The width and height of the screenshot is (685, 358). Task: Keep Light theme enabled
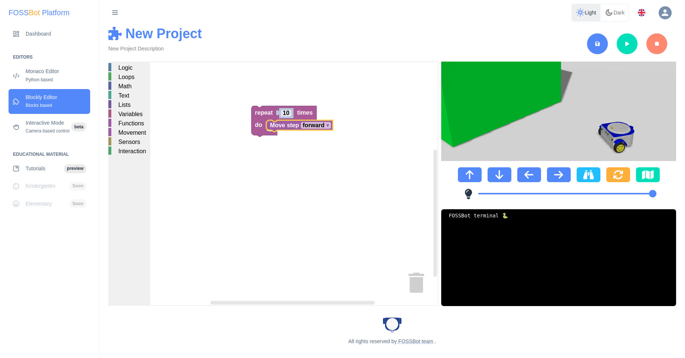click(586, 12)
